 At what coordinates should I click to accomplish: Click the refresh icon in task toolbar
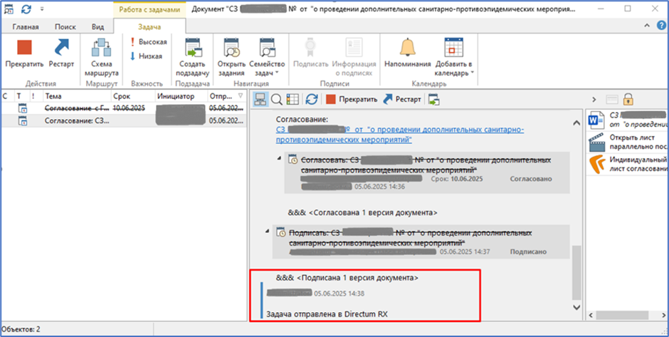tap(311, 99)
